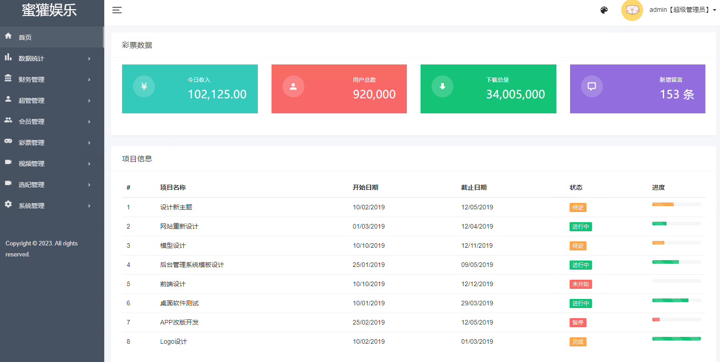
Task: Click the user icon on the red card
Action: coord(293,86)
